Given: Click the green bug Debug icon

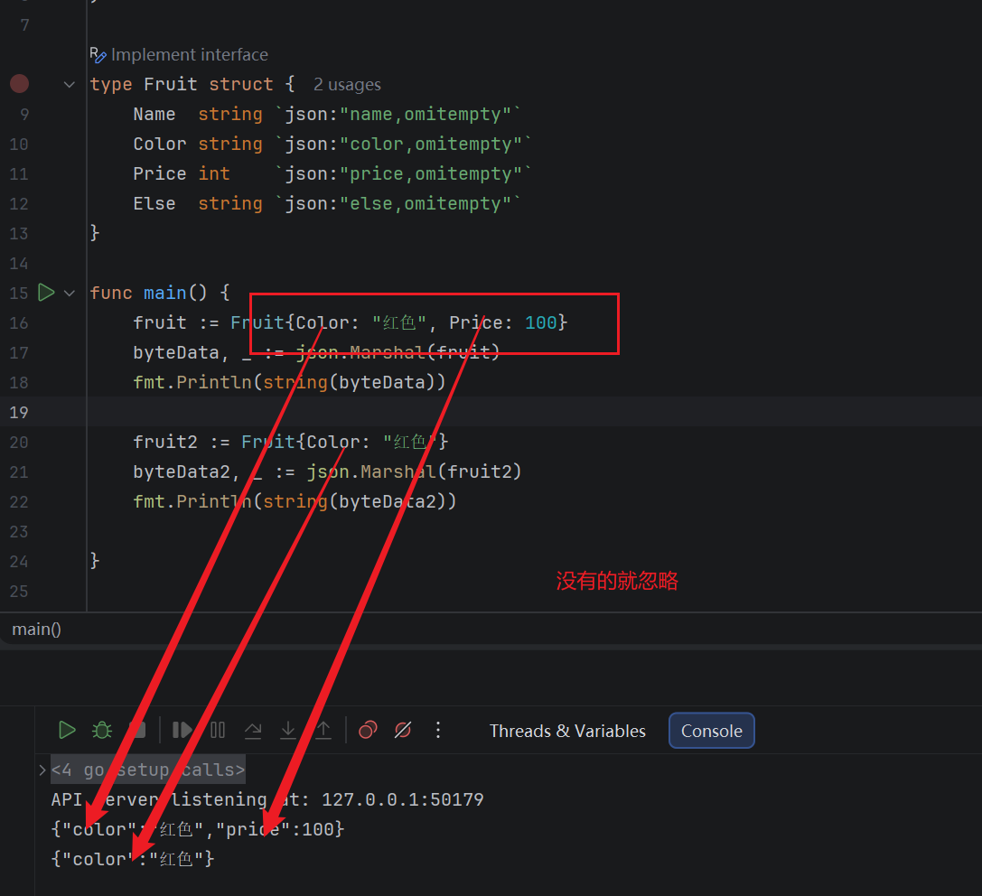Looking at the screenshot, I should [x=102, y=730].
